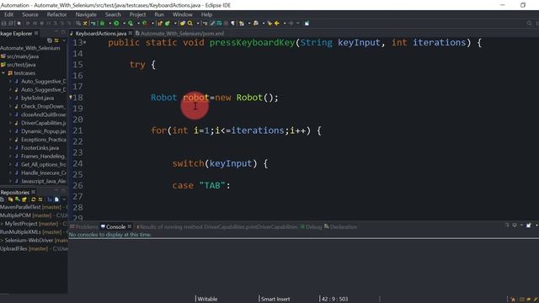The width and height of the screenshot is (539, 303).
Task: Click the New Java Package icon
Action: (160, 24)
